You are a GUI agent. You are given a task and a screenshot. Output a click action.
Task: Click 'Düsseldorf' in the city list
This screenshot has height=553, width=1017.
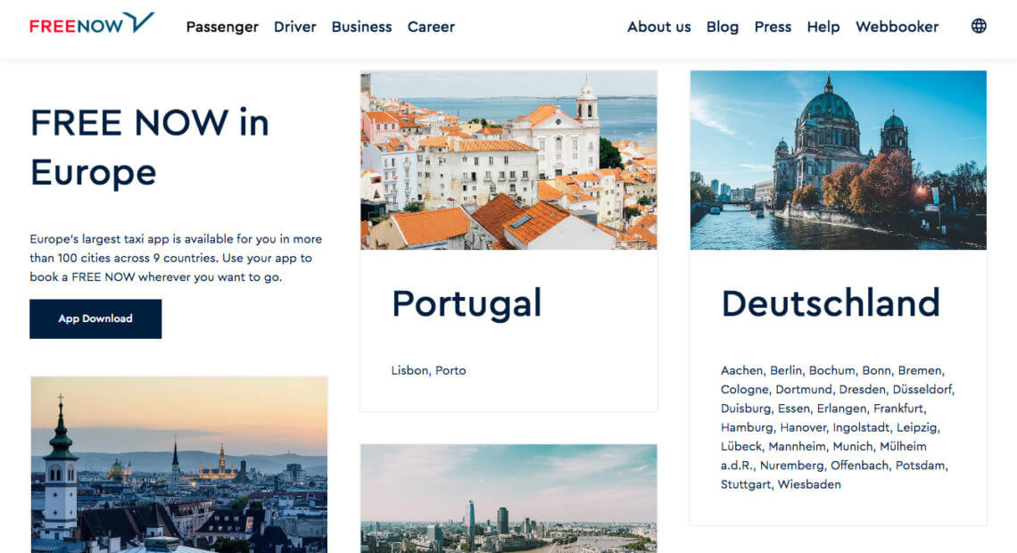[x=922, y=389]
